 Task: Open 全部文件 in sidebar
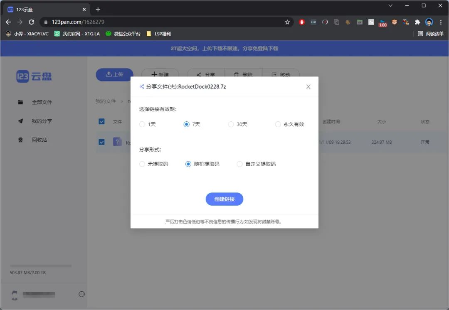42,102
